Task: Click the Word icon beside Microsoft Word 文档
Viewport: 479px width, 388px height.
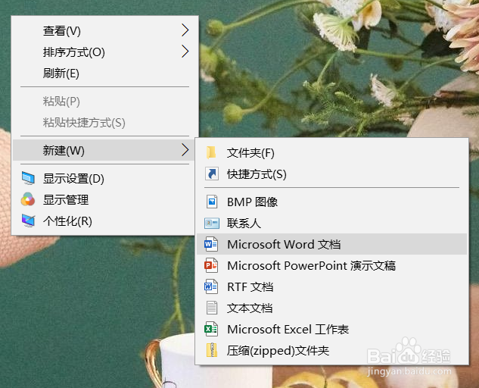Action: pos(211,244)
